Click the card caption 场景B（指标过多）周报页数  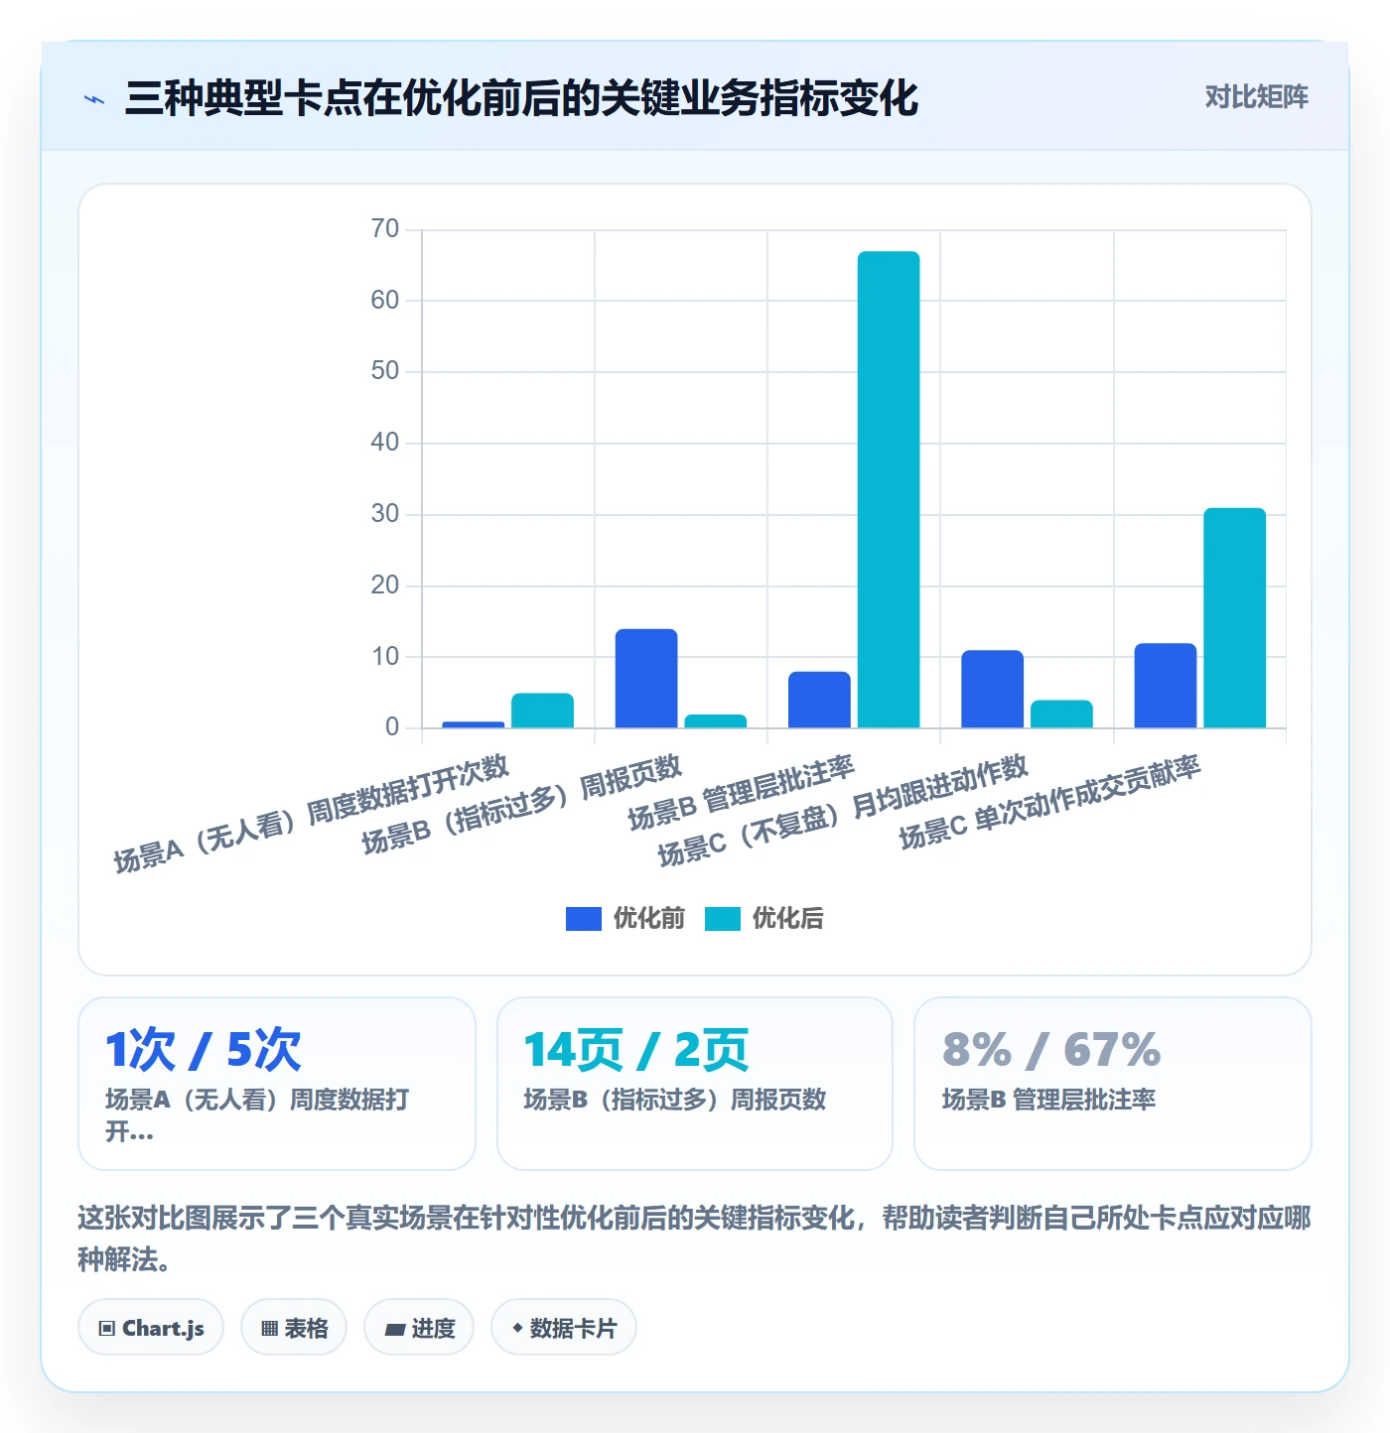pos(675,1100)
